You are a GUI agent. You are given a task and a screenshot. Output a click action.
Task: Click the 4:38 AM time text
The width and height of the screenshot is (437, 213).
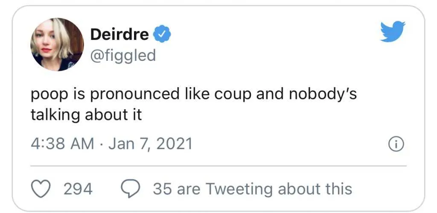click(x=62, y=144)
